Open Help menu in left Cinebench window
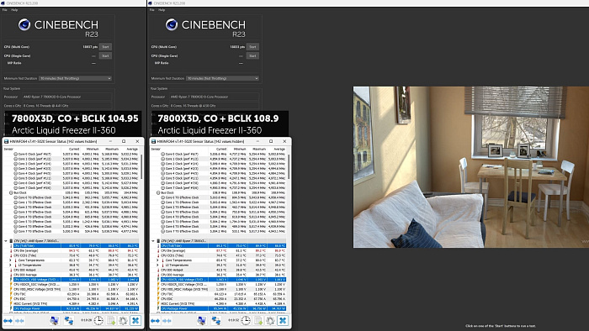Image resolution: width=589 pixels, height=331 pixels. 14,10
